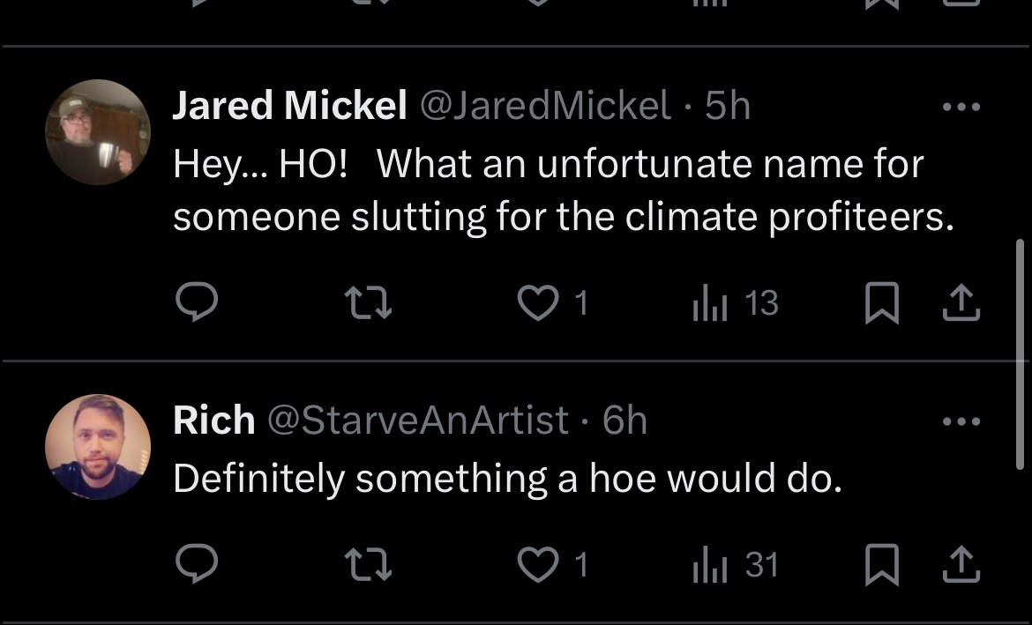Open more options for Jared Mickel's tweet
The height and width of the screenshot is (625, 1032).
[961, 108]
